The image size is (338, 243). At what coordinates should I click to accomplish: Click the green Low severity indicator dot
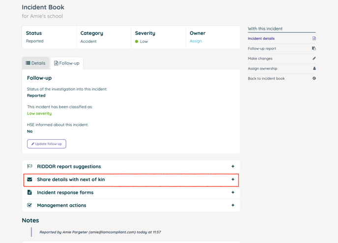point(137,42)
